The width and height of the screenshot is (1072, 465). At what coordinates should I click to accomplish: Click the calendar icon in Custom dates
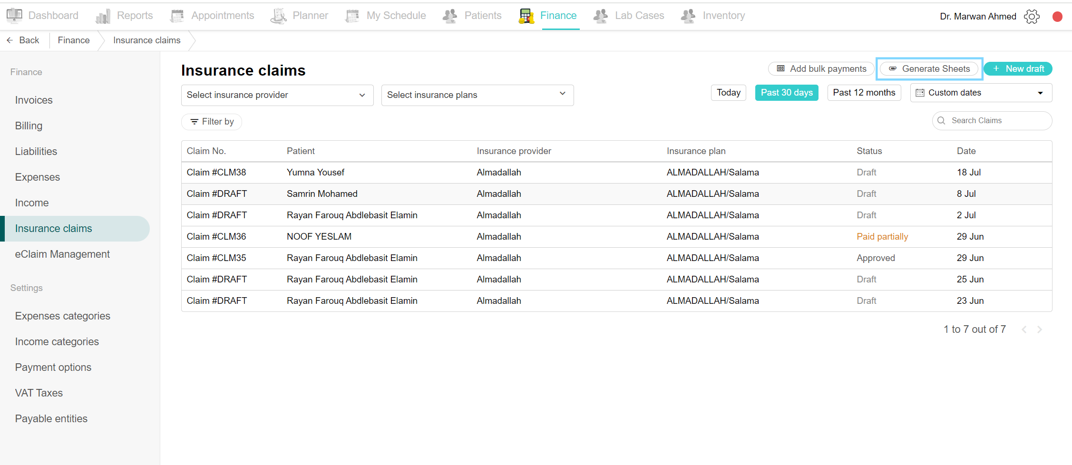[x=920, y=93]
